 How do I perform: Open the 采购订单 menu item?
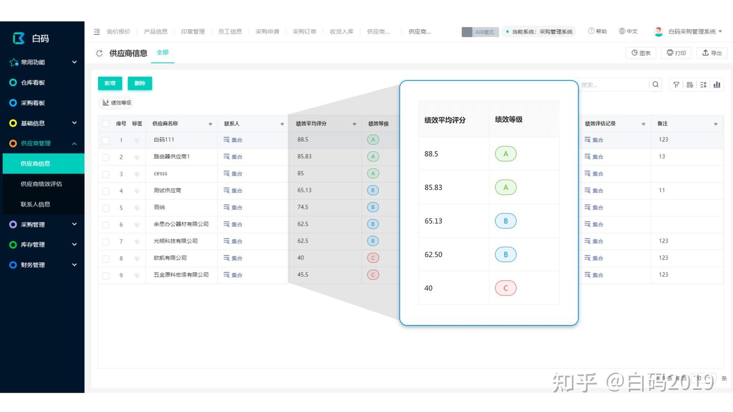click(x=305, y=32)
